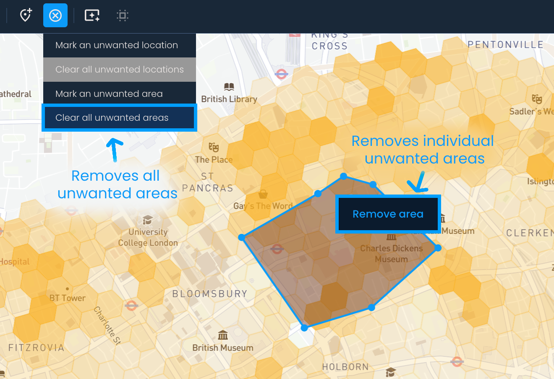Screen dimensions: 554x379
Task: Click the HOLBORN district label
Action: click(x=345, y=367)
